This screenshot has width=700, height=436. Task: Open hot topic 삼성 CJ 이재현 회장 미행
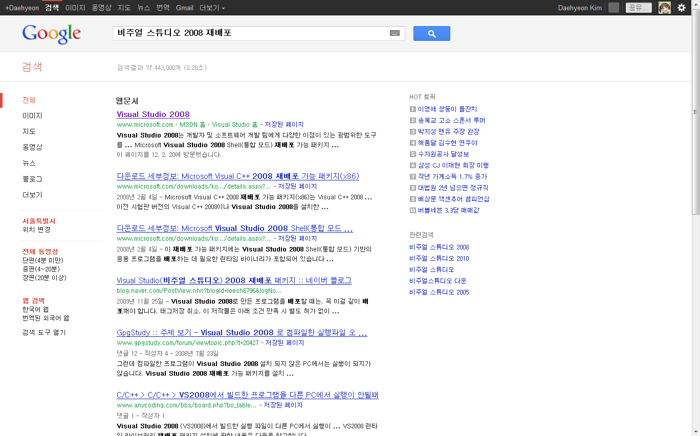pyautogui.click(x=453, y=165)
